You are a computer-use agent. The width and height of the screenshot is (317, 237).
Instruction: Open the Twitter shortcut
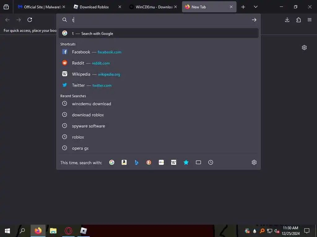point(158,85)
